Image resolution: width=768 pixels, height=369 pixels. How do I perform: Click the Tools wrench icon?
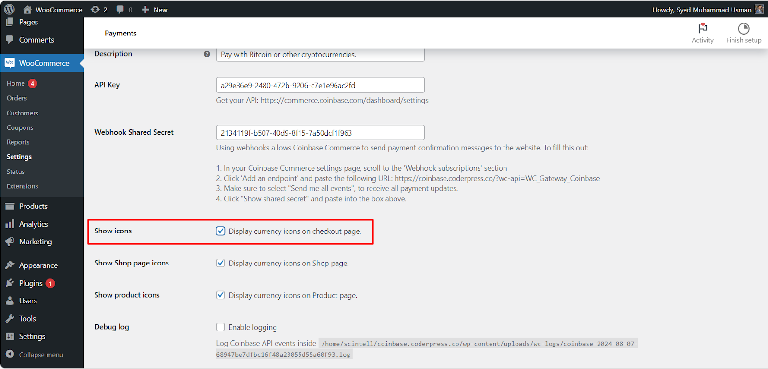[x=10, y=319]
